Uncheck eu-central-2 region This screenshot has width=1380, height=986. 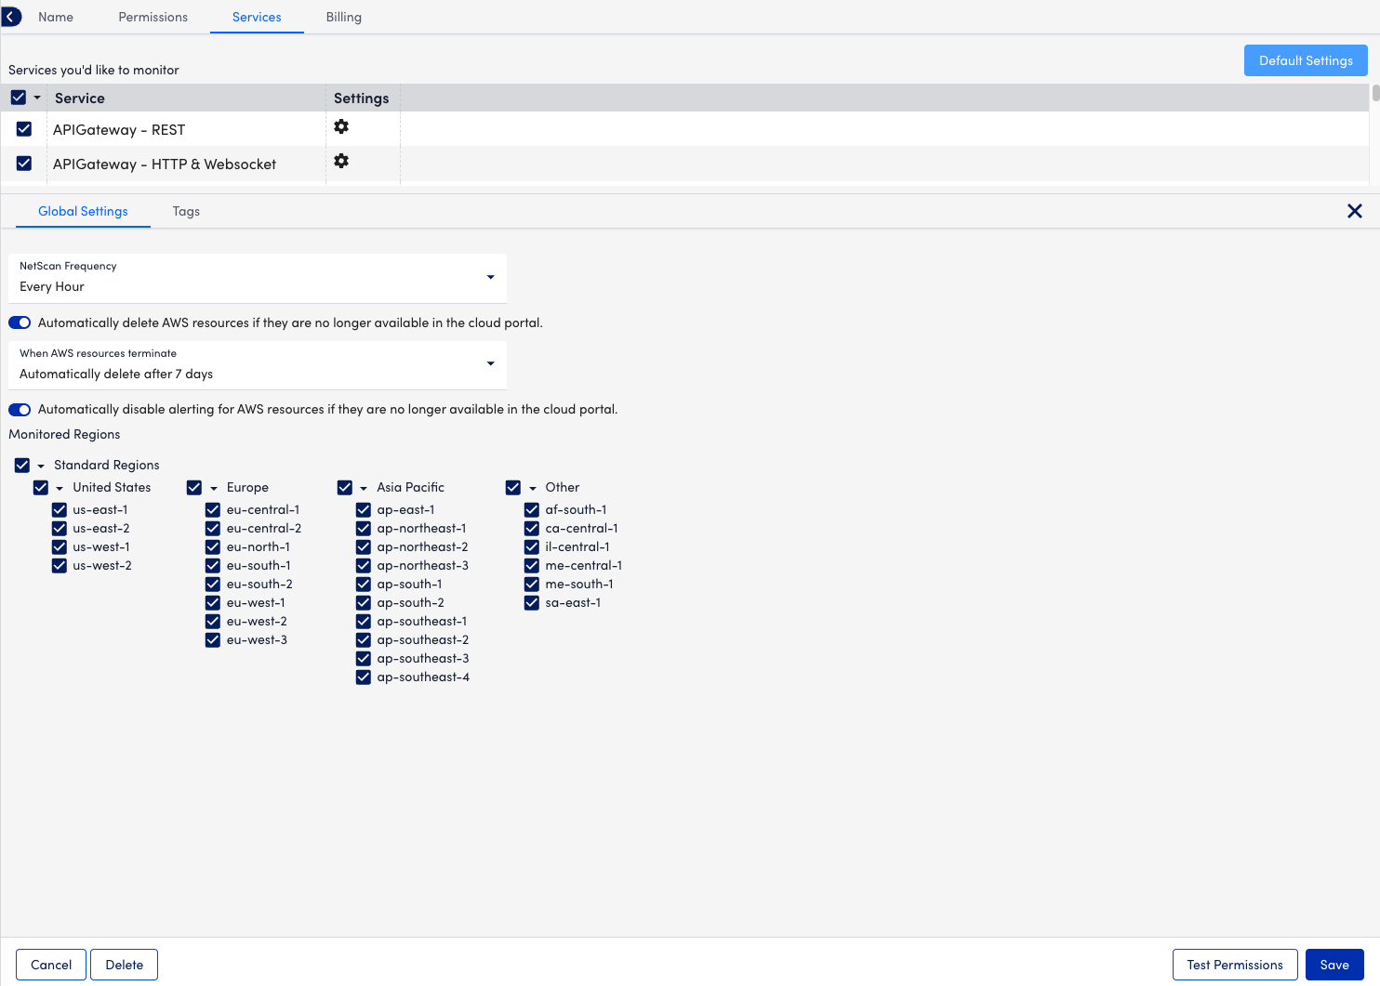pyautogui.click(x=213, y=528)
